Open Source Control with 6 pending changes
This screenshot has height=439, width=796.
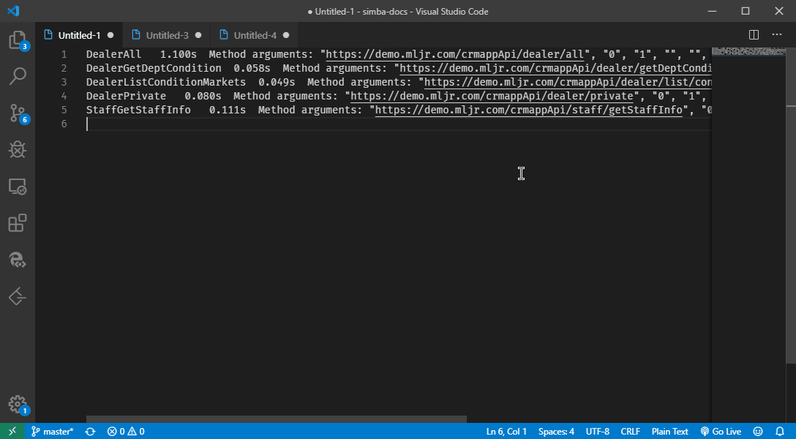coord(16,113)
